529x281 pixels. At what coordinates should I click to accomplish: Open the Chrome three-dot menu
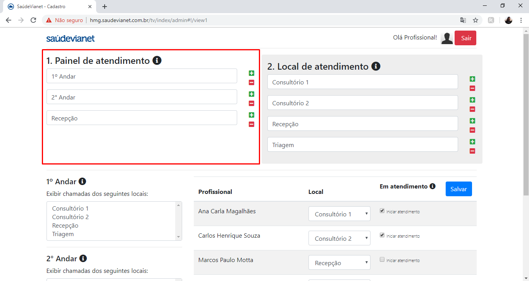point(521,20)
